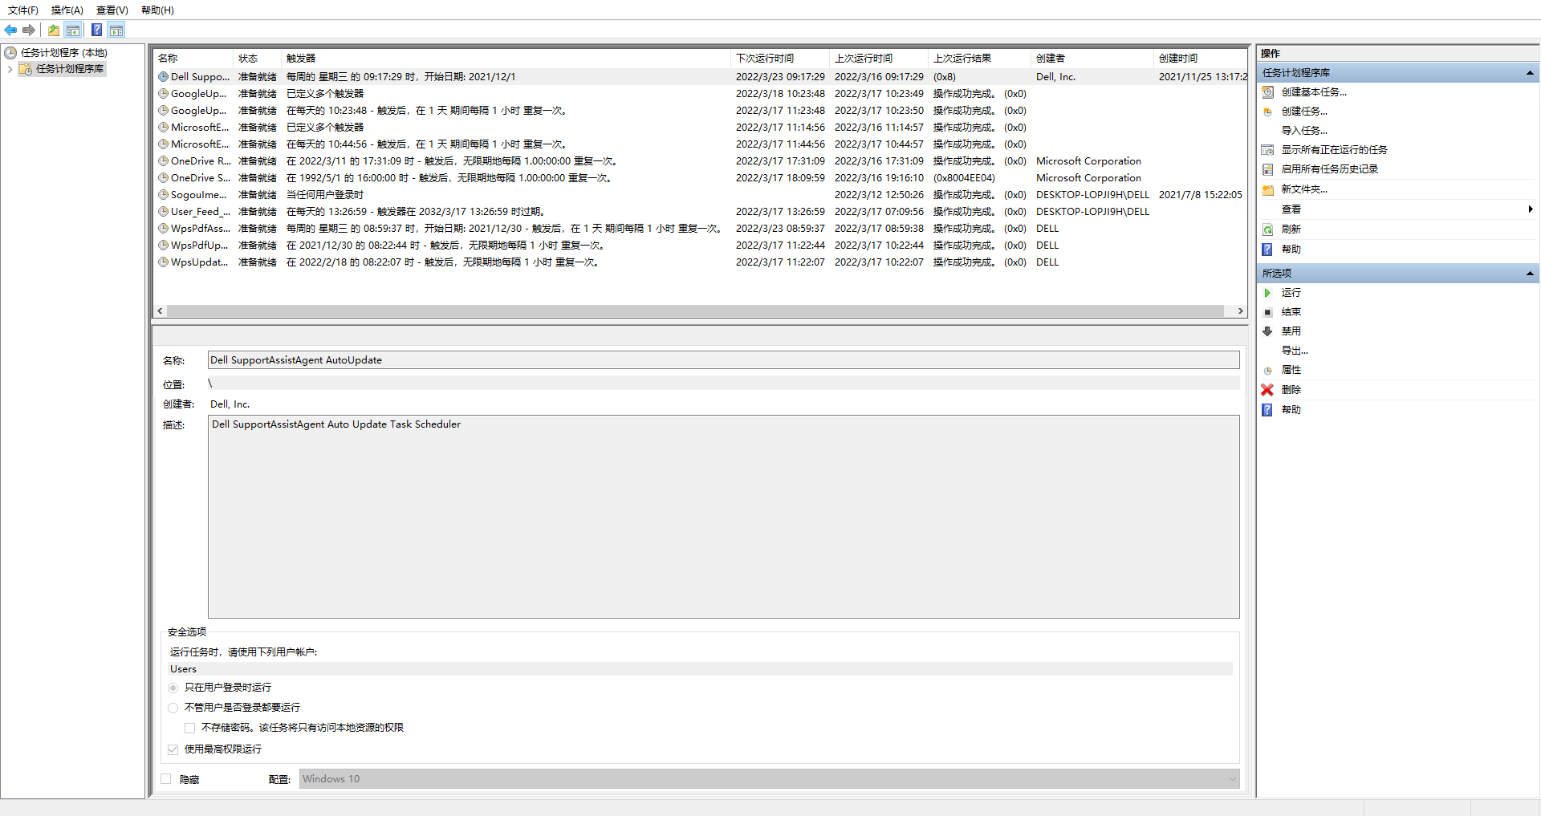The image size is (1541, 816).
Task: Select the Dell Suppo... task row
Action: coord(700,77)
